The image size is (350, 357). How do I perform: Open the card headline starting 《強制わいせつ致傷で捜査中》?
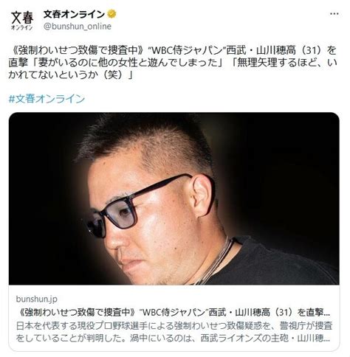[x=174, y=312]
